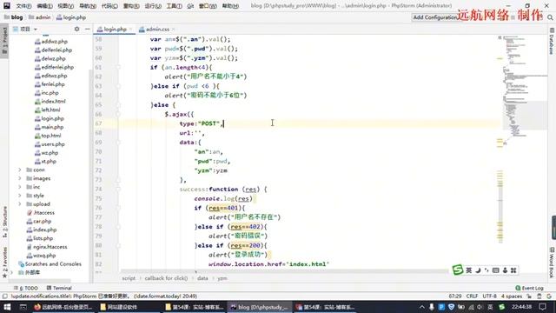Click admin folder in breadcrumb bar
This screenshot has width=556, height=313.
coord(39,17)
